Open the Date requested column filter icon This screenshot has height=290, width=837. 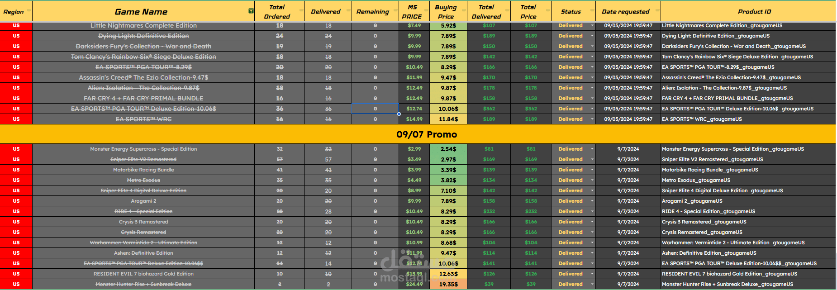pos(657,11)
